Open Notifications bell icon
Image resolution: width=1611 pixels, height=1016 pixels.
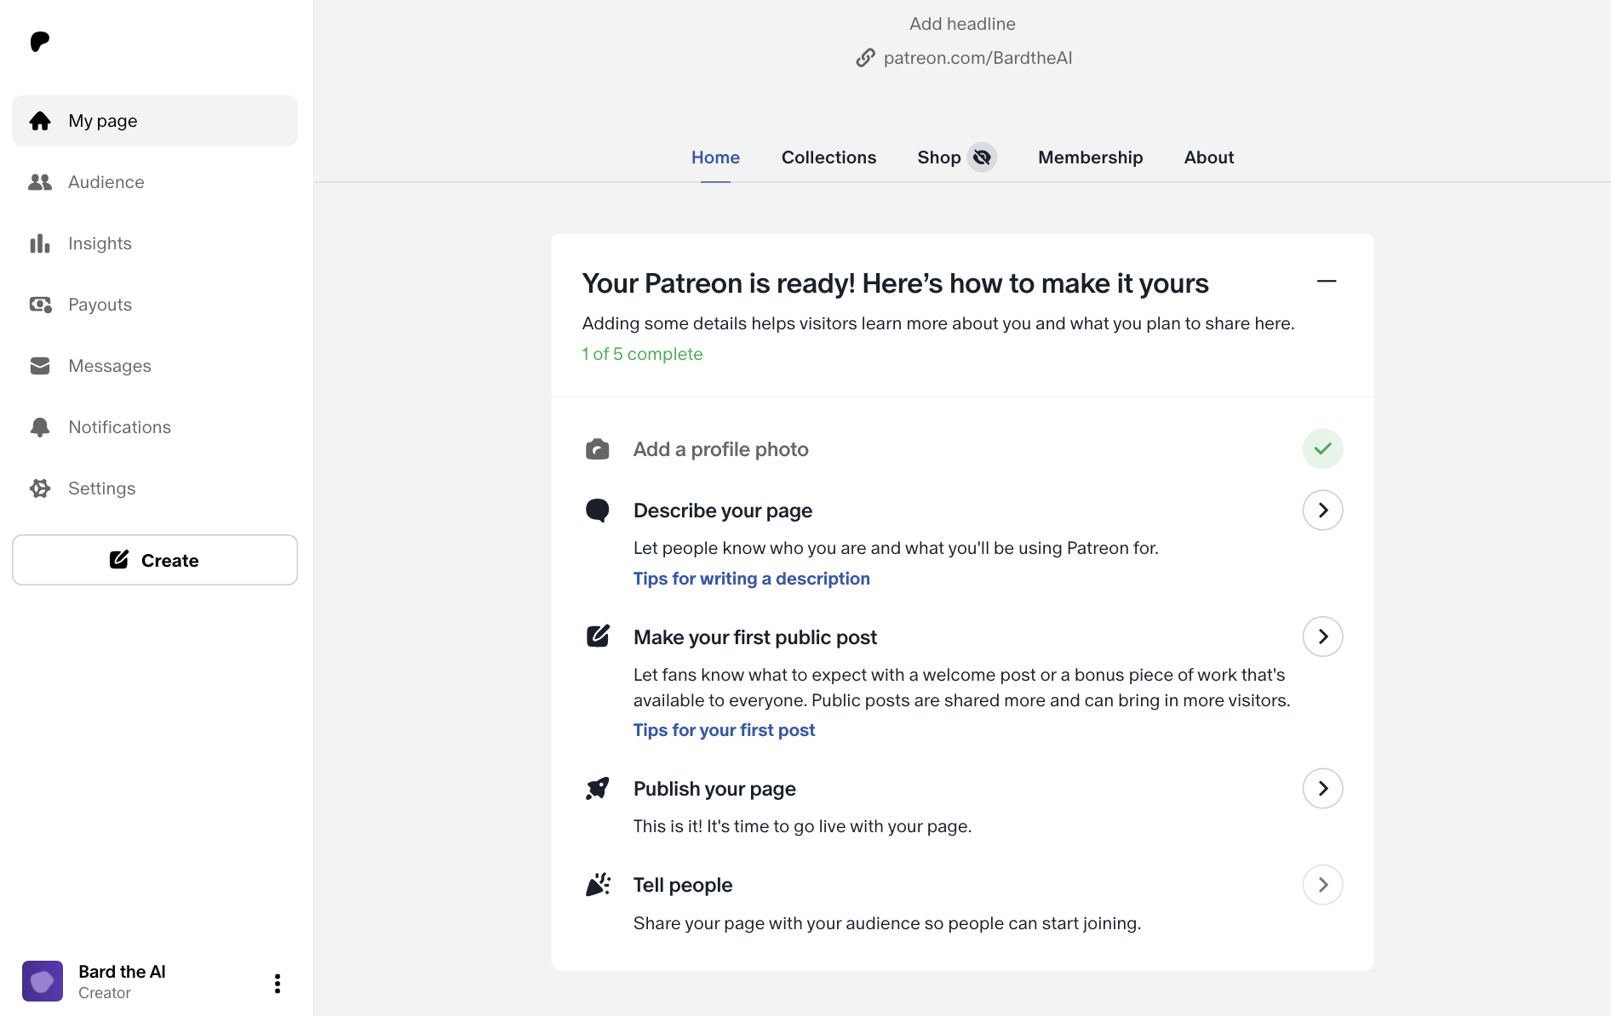click(40, 427)
